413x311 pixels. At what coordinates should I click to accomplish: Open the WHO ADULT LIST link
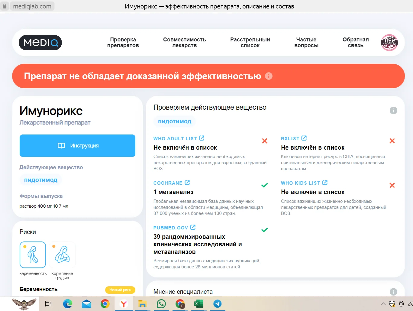[175, 138]
